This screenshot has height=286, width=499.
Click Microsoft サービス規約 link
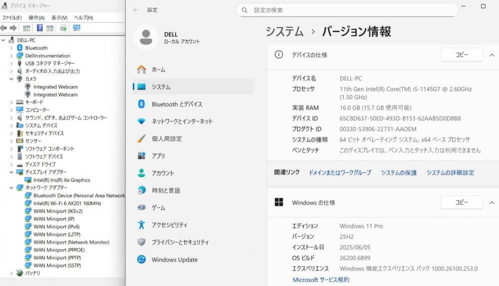coord(321,280)
